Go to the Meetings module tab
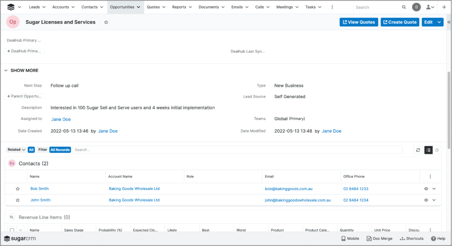Image resolution: width=452 pixels, height=246 pixels. [285, 7]
